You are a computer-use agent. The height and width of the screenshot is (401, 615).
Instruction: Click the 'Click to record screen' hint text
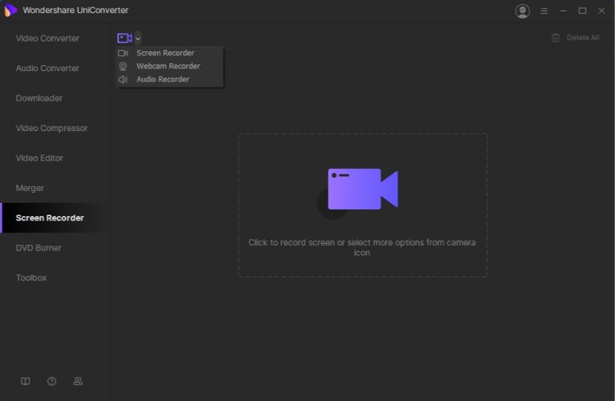[362, 248]
